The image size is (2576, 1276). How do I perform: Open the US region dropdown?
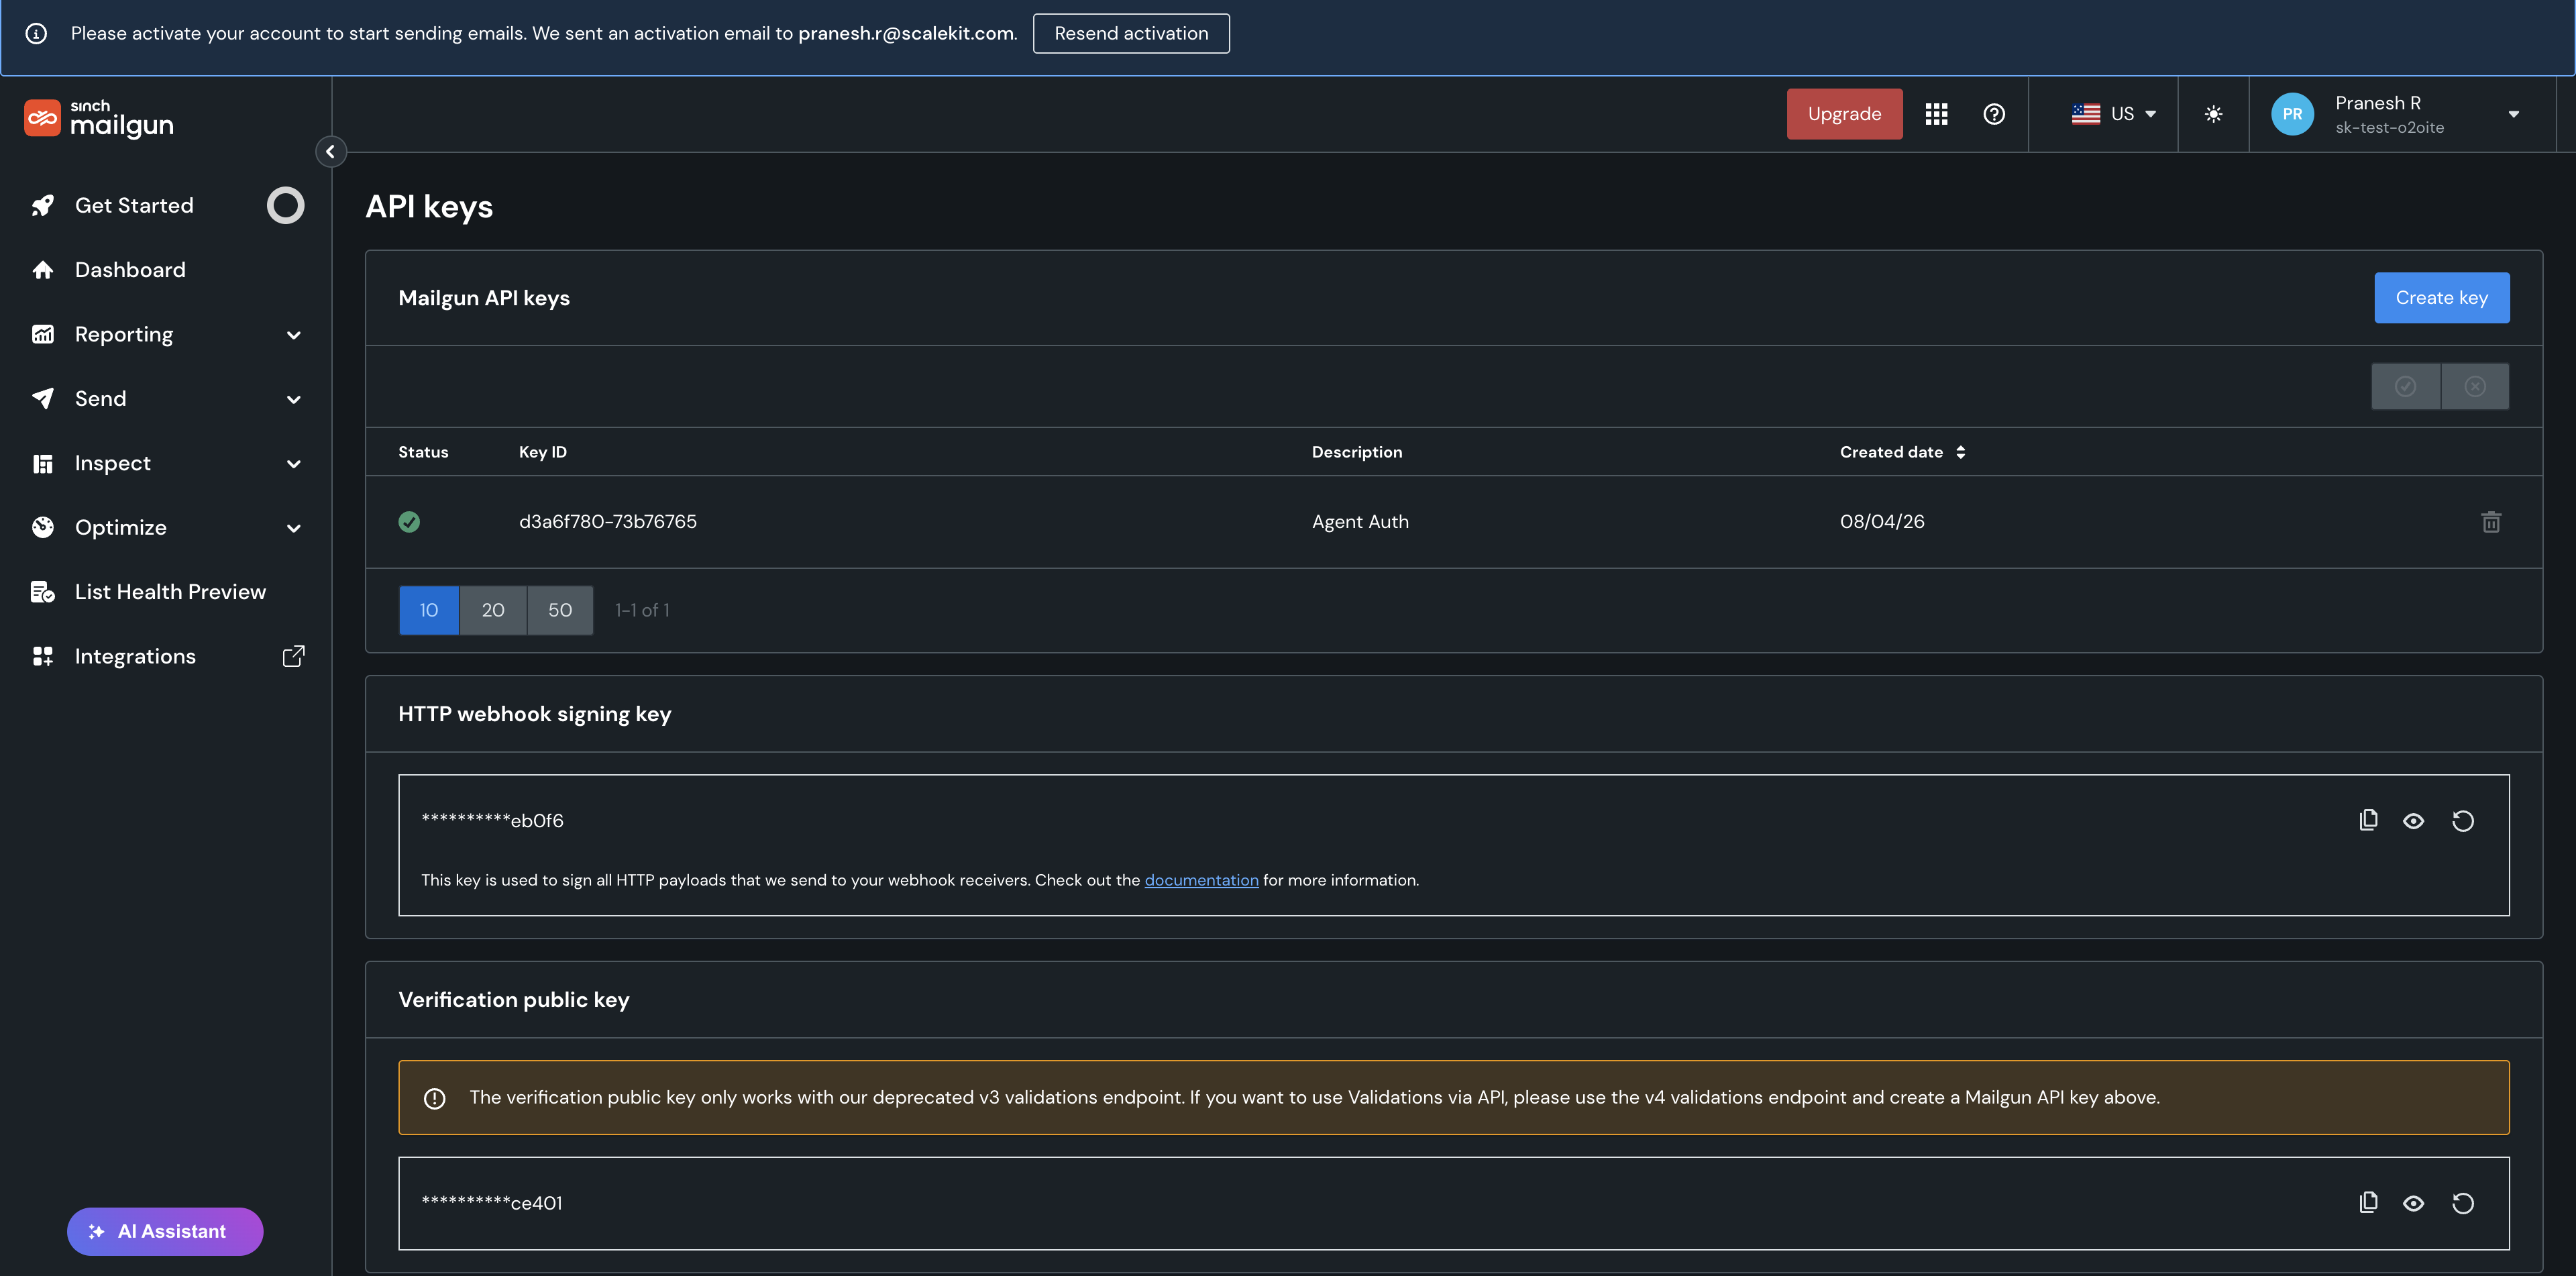(2113, 114)
